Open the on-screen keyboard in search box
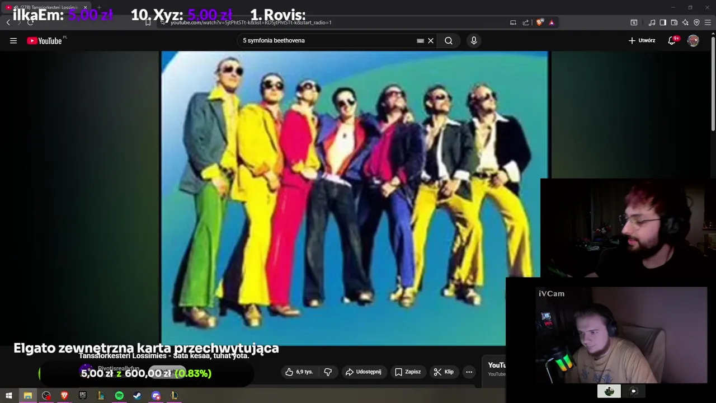The height and width of the screenshot is (403, 716). pyautogui.click(x=420, y=40)
